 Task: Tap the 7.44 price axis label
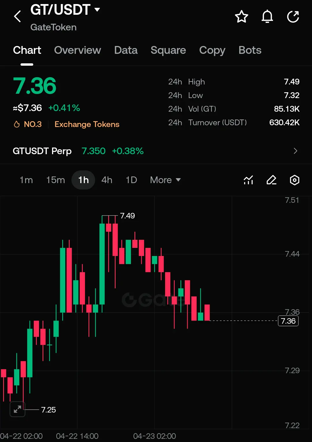292,254
